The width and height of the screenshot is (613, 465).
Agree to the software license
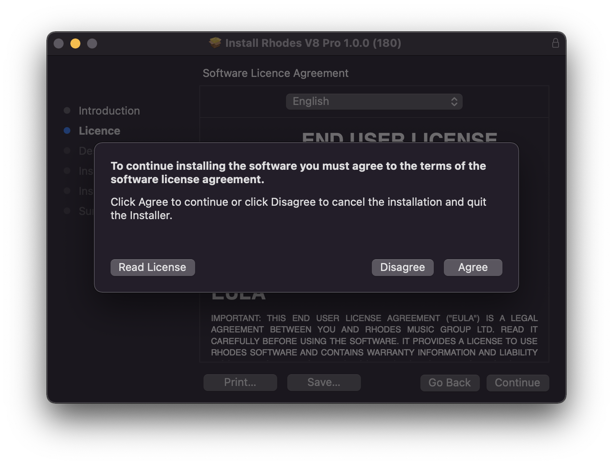click(x=473, y=268)
